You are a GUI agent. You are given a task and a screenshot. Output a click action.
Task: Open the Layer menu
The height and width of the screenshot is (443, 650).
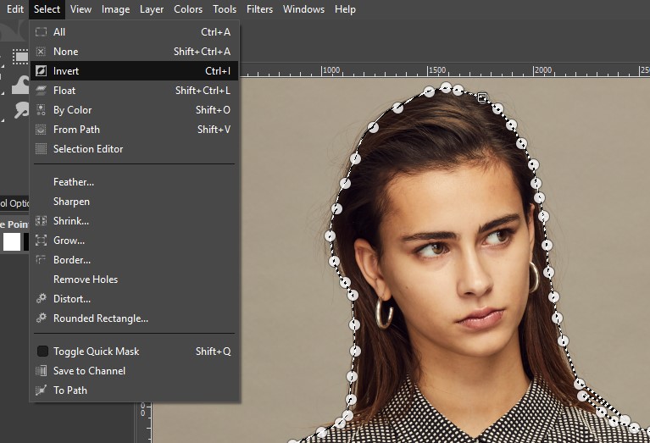[152, 9]
